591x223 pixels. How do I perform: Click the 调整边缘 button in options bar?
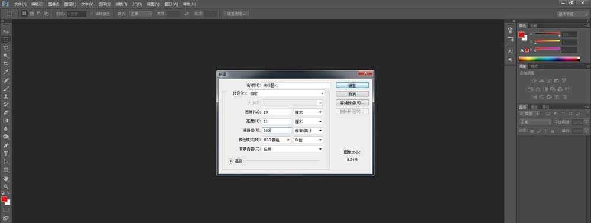(236, 14)
